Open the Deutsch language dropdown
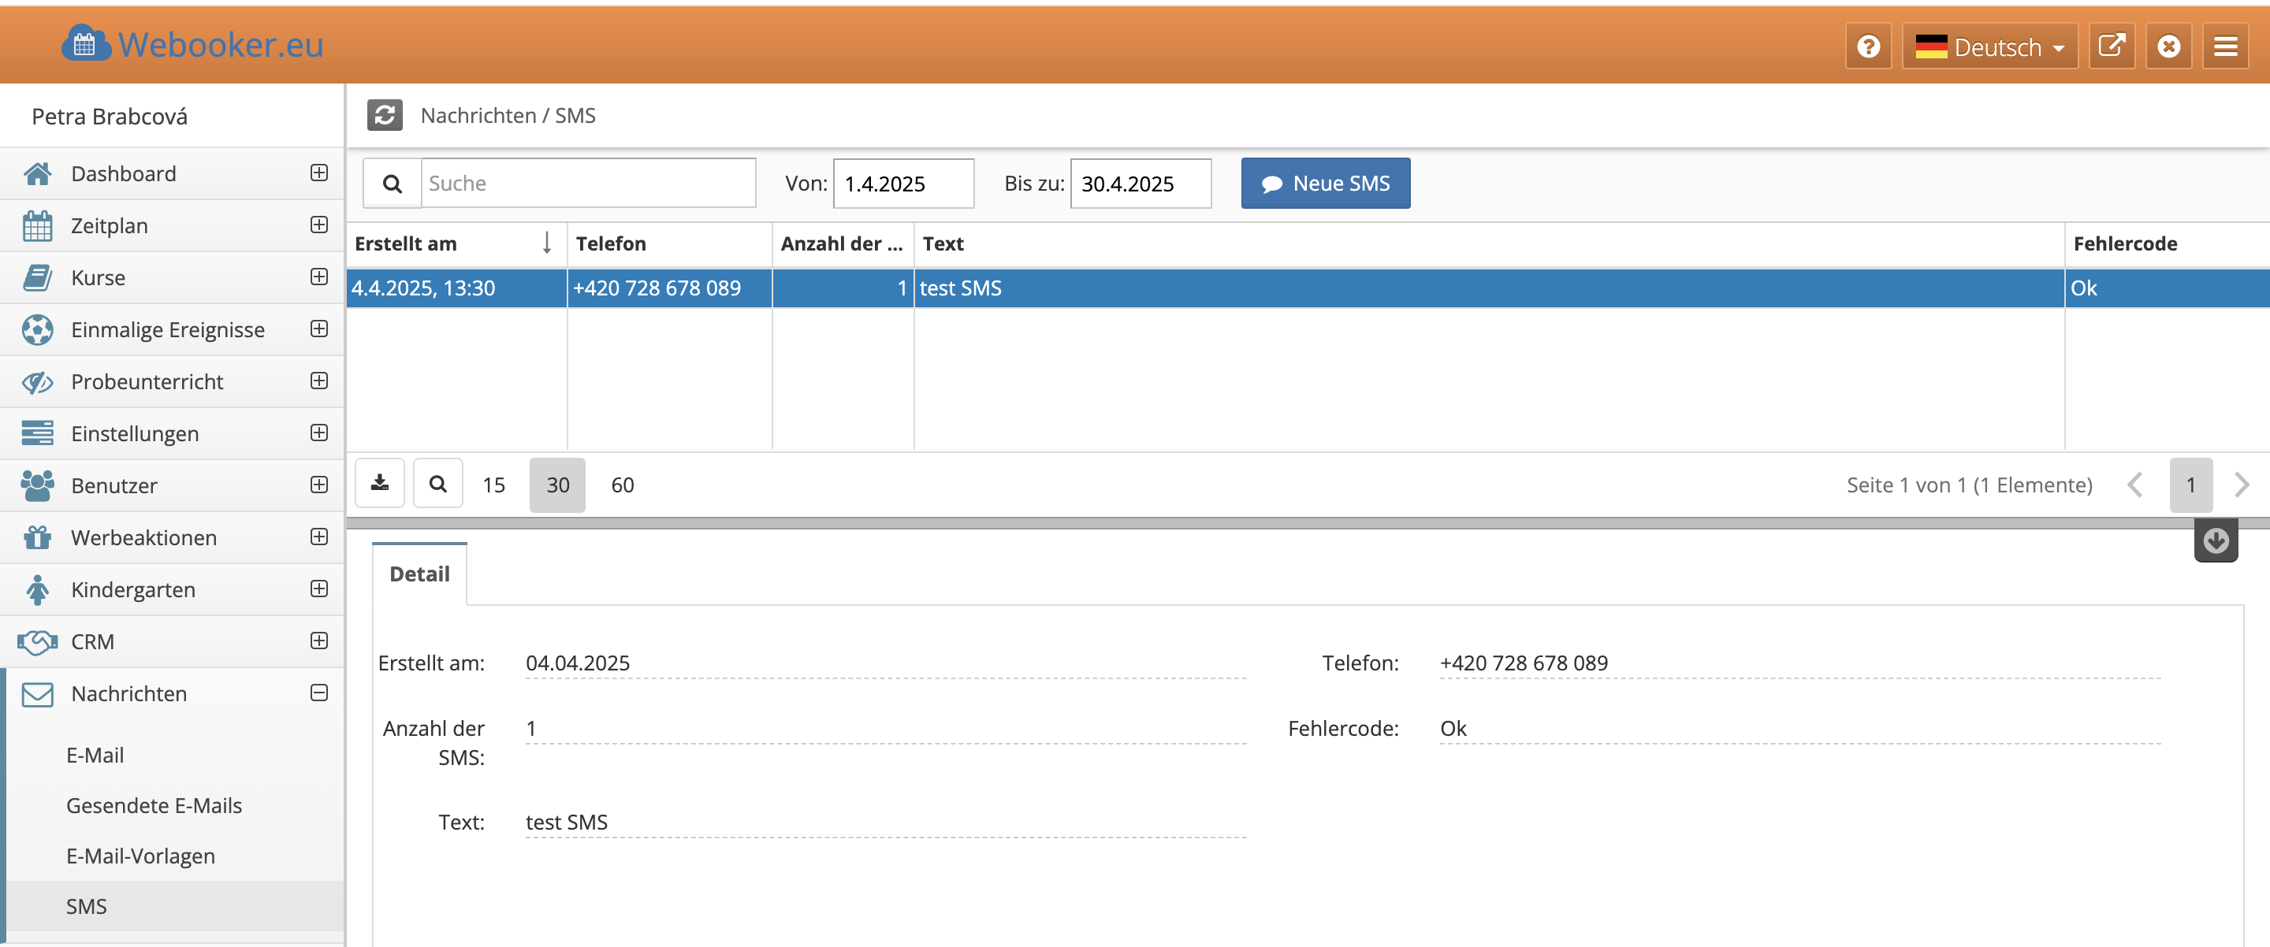 coord(1989,46)
